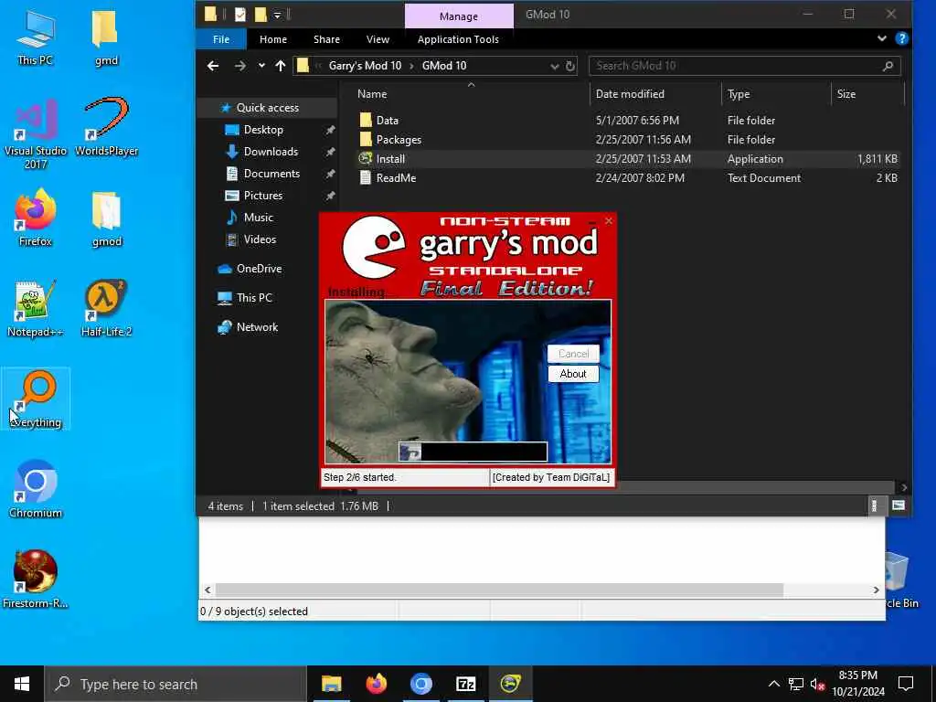This screenshot has width=936, height=702.
Task: Open Documents in navigation pane
Action: pos(271,174)
